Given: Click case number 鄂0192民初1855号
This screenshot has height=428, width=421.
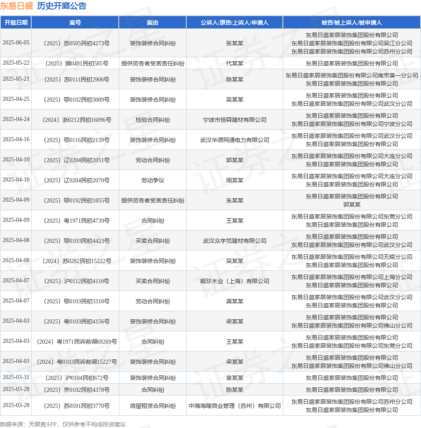Looking at the screenshot, I should coord(76,201).
